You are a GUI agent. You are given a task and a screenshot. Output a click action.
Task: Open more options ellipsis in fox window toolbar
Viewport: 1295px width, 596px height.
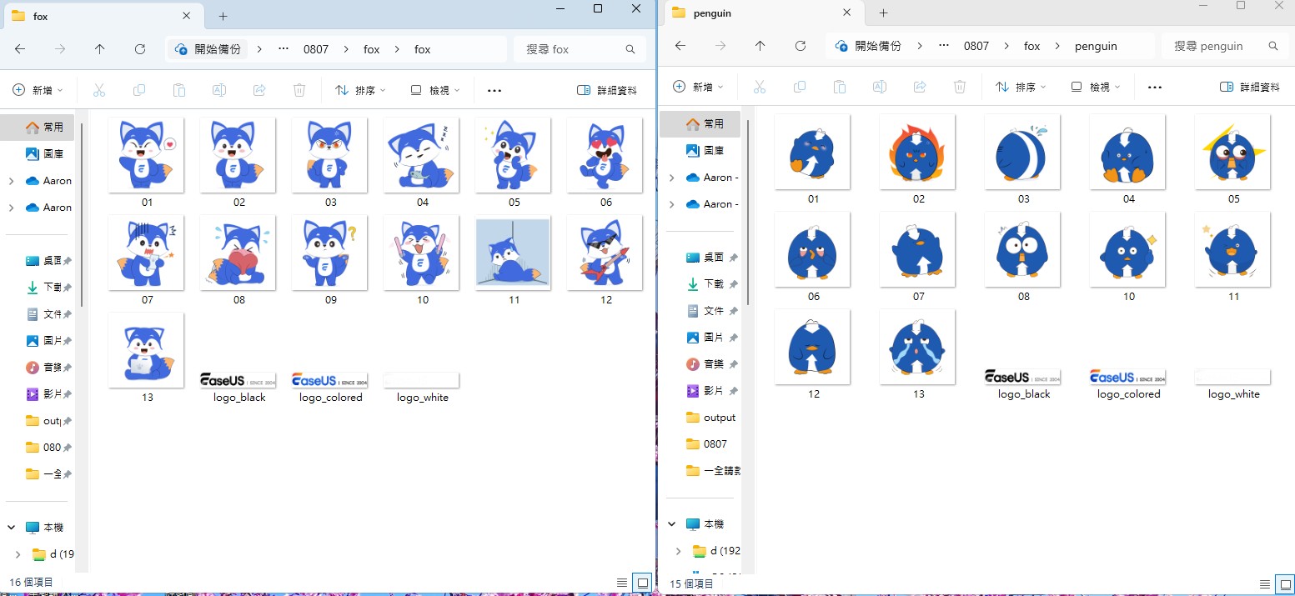point(494,90)
